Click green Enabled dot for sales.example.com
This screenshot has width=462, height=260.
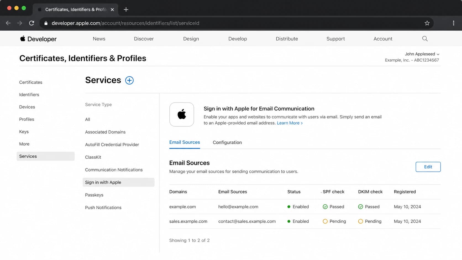point(289,221)
